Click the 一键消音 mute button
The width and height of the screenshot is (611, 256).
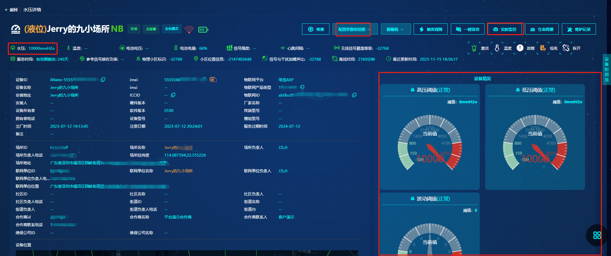point(468,29)
